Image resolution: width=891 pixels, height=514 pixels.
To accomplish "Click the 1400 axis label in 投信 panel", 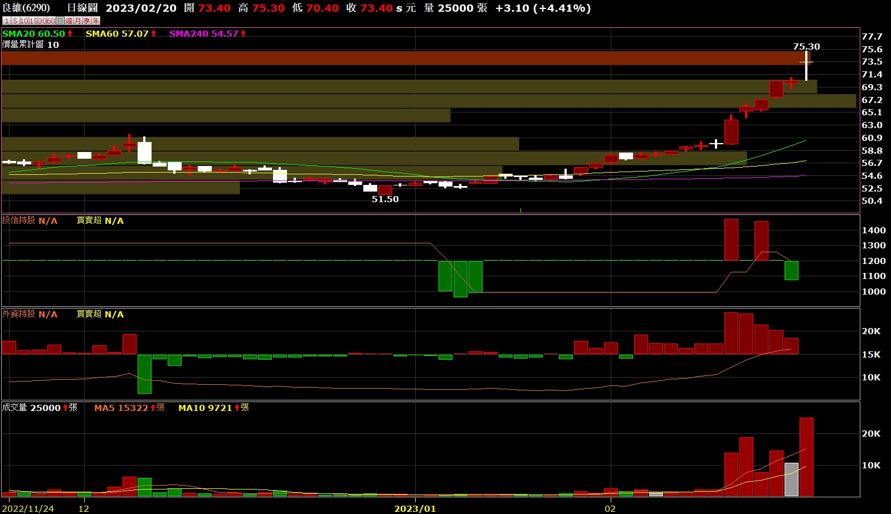I will pyautogui.click(x=874, y=230).
